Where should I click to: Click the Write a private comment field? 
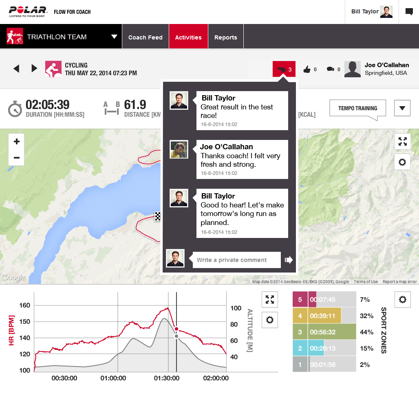pos(236,260)
